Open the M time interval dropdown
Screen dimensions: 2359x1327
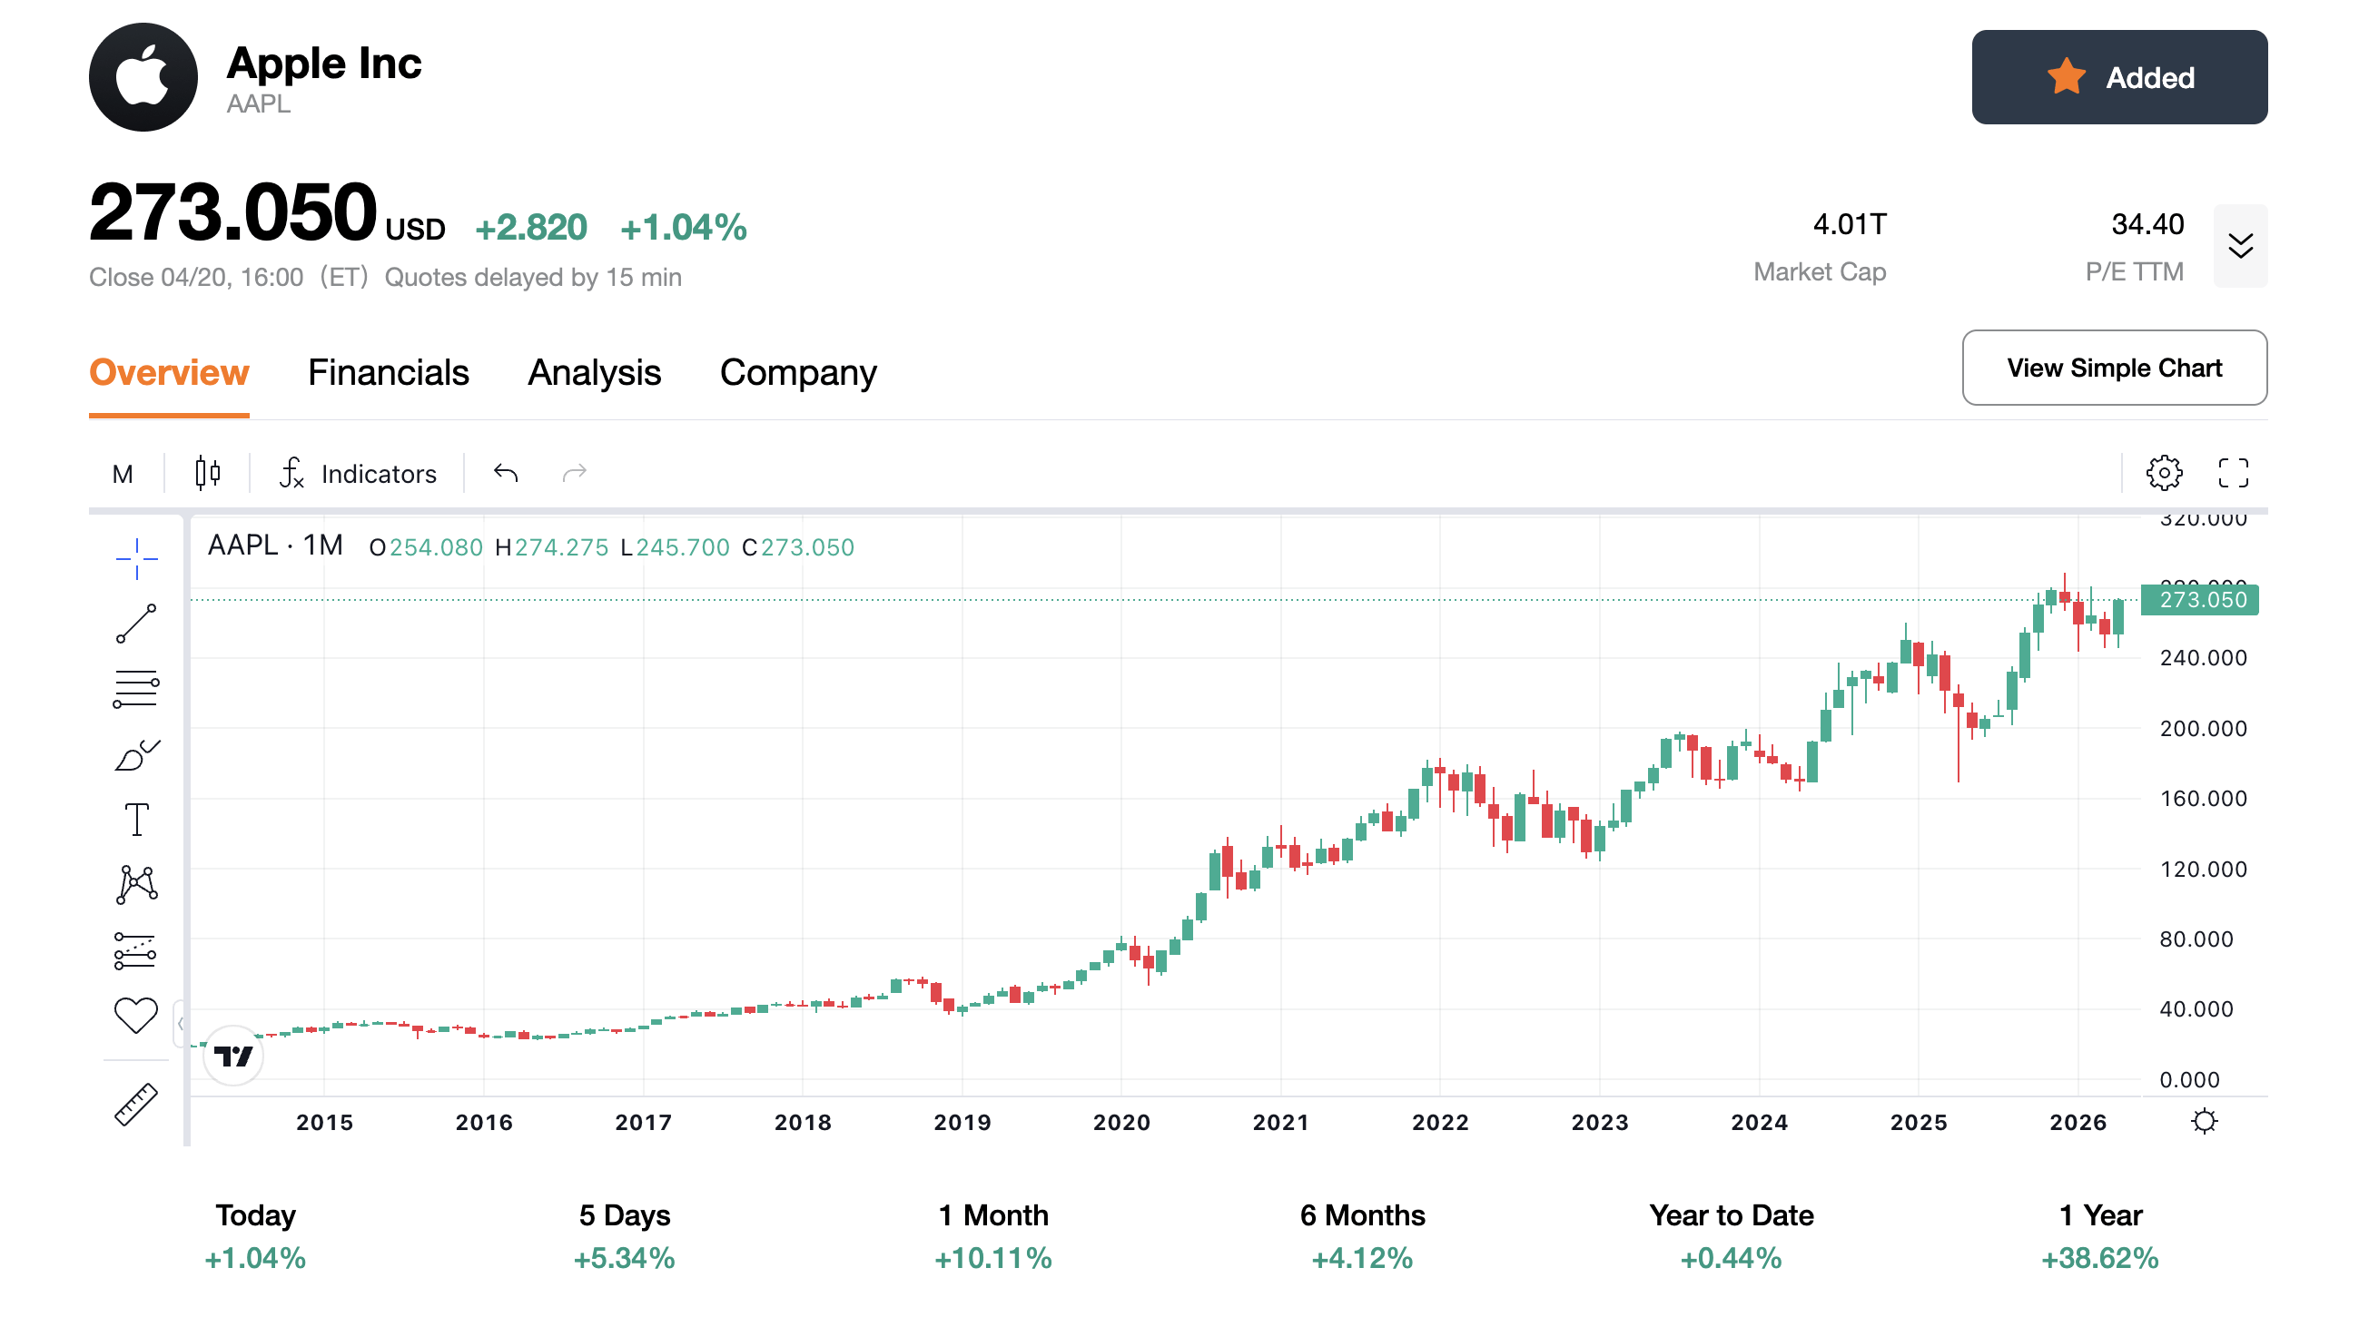tap(123, 474)
